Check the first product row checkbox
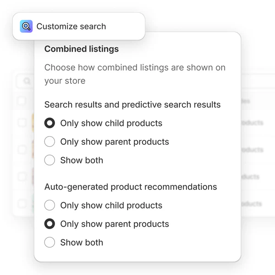 coord(22,122)
